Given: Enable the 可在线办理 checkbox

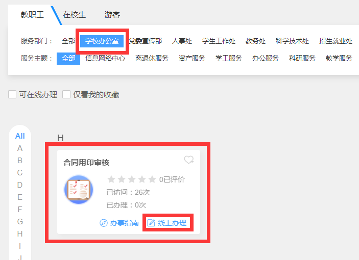Looking at the screenshot, I should (x=12, y=94).
